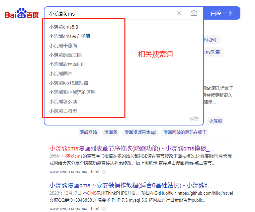This screenshot has height=212, width=255.
Task: Click the 漫画网站的源码在哪里 tag
Action: pos(185,132)
